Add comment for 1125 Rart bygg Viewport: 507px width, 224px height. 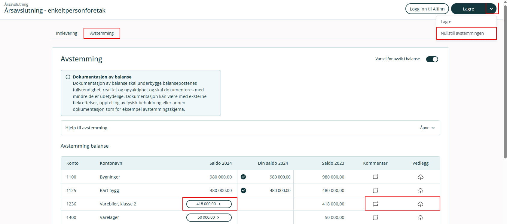click(375, 190)
